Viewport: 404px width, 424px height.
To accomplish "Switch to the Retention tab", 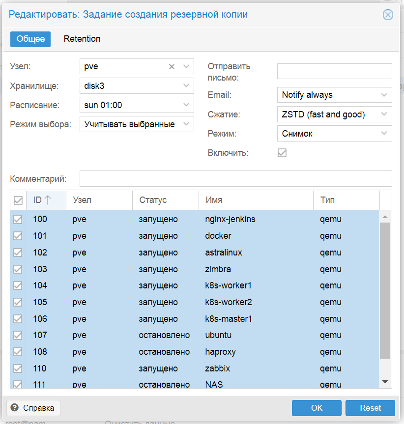I will pos(82,39).
